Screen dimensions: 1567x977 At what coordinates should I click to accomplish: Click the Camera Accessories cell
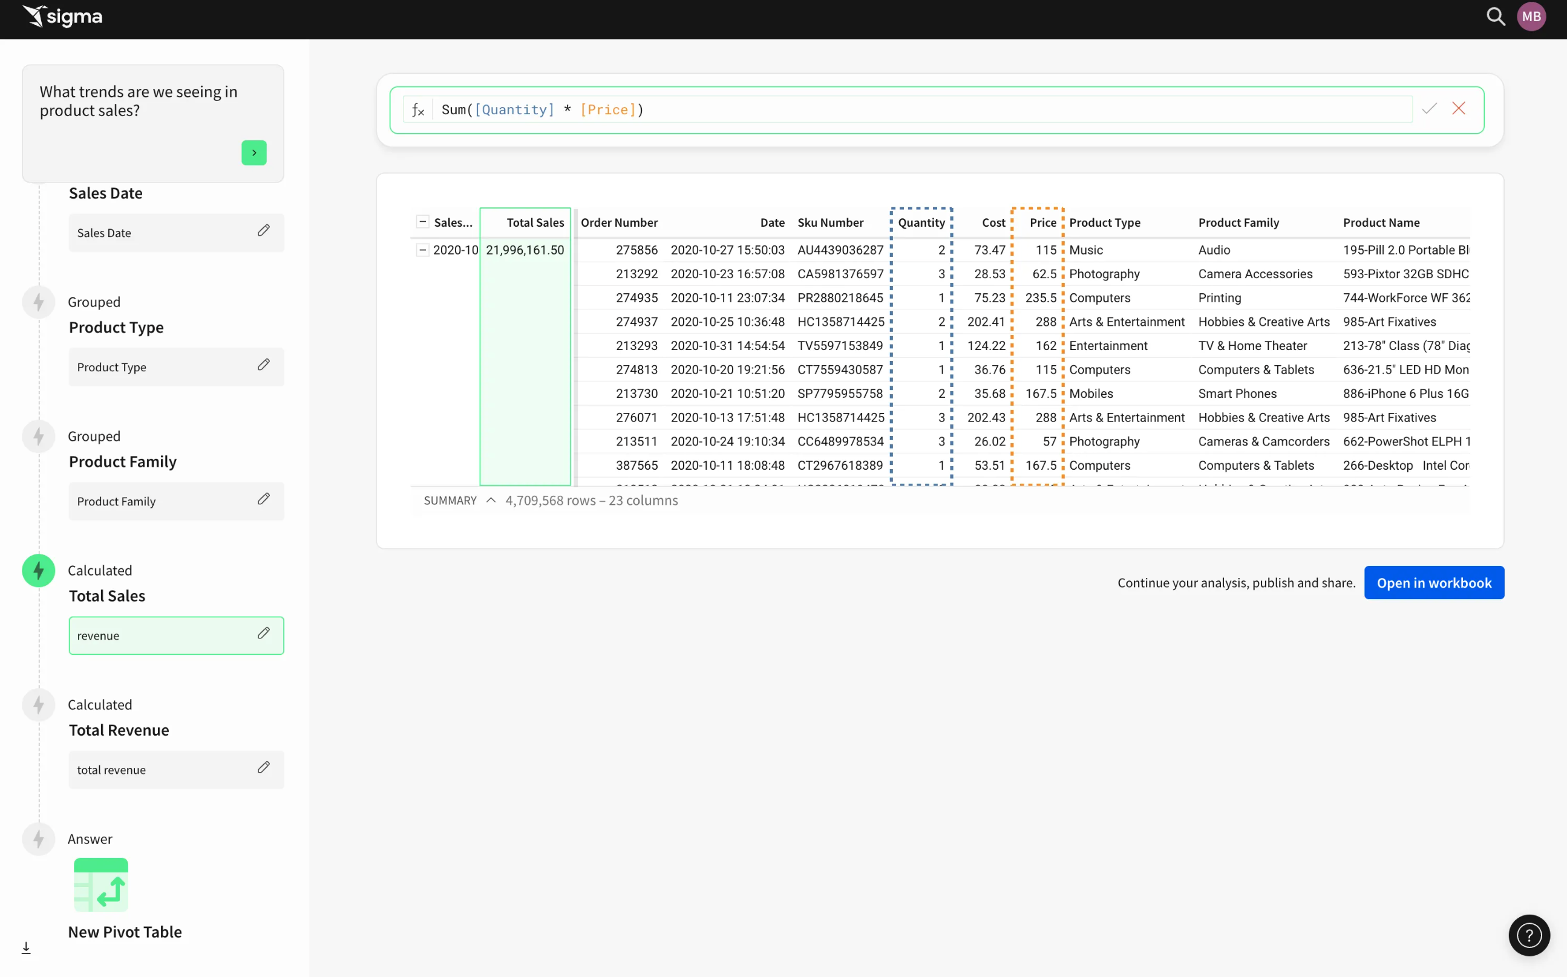[1255, 274]
